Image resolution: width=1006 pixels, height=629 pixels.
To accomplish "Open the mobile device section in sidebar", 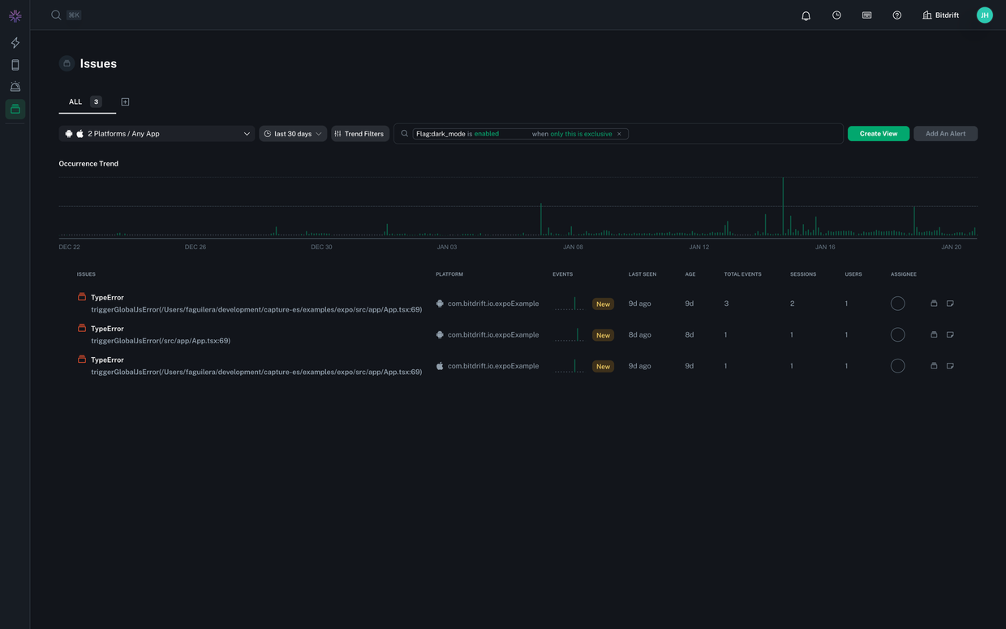I will (x=15, y=64).
